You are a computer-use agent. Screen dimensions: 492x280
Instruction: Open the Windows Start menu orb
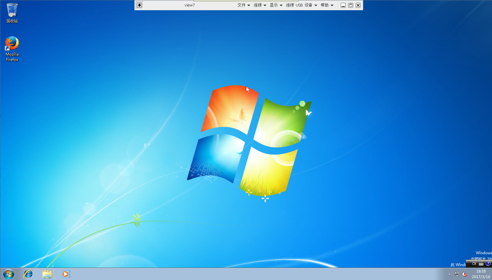[x=9, y=274]
